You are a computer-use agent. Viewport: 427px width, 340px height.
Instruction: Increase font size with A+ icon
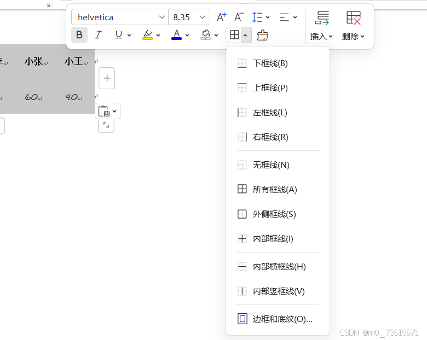pos(222,17)
